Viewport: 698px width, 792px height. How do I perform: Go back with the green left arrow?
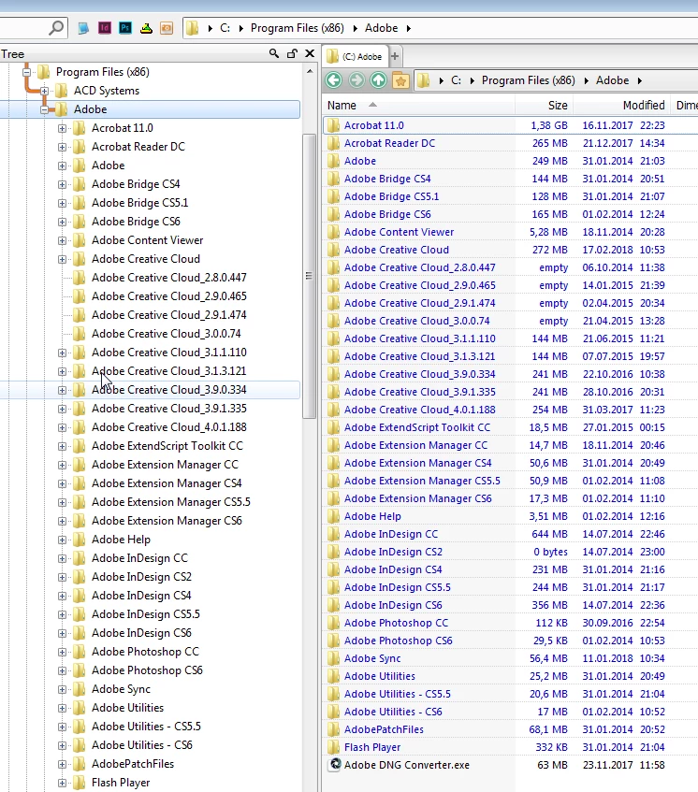(334, 79)
